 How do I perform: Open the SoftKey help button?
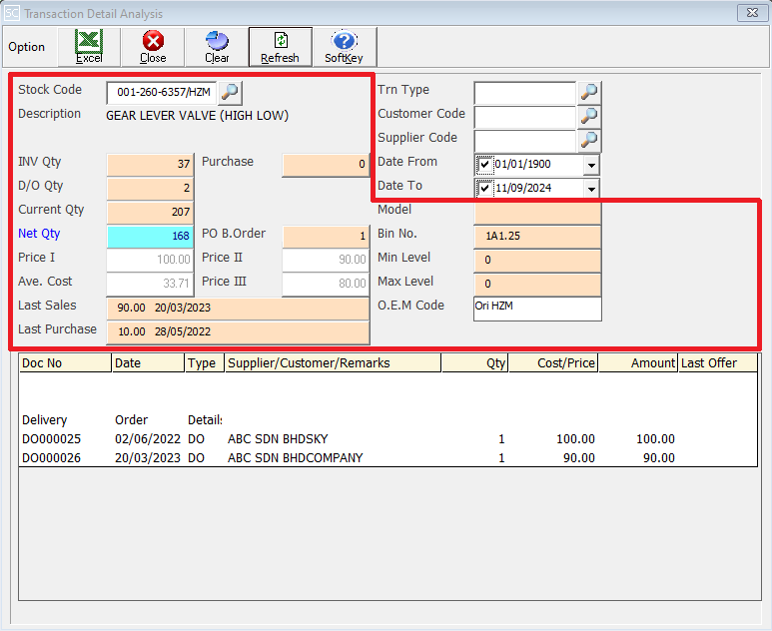345,47
